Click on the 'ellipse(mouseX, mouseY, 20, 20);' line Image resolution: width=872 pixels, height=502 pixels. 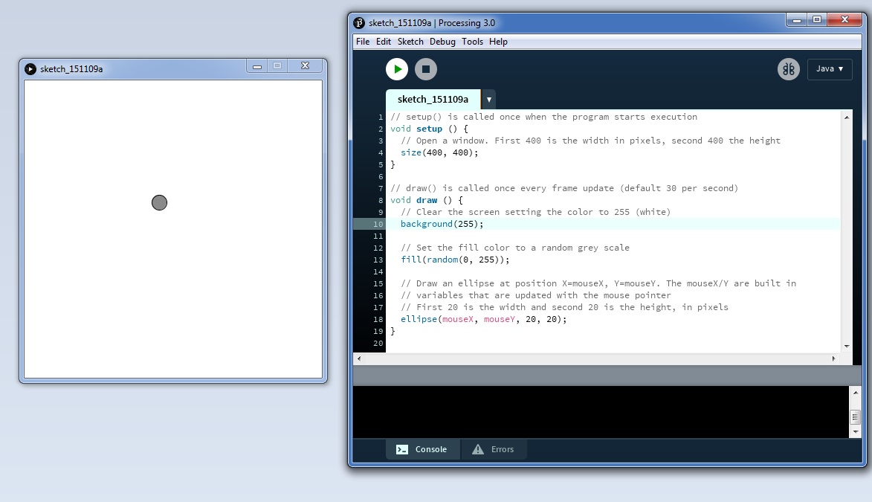(483, 320)
